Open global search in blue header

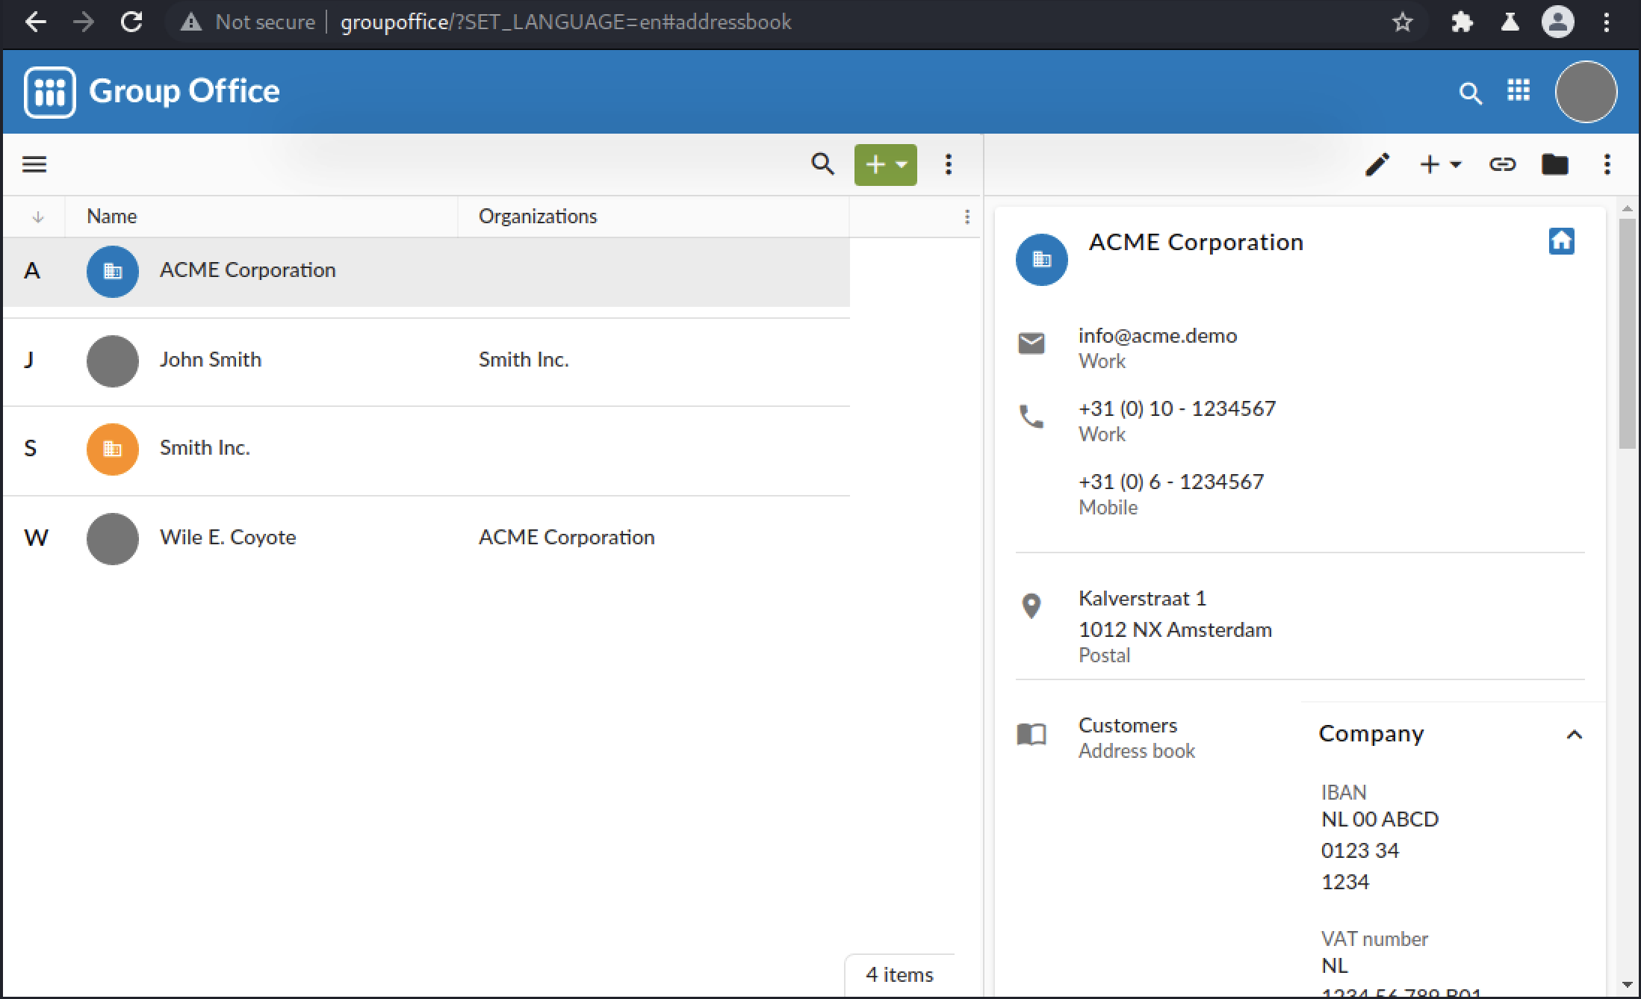coord(1470,93)
